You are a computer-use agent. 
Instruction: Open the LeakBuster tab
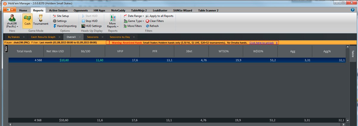click(x=160, y=10)
